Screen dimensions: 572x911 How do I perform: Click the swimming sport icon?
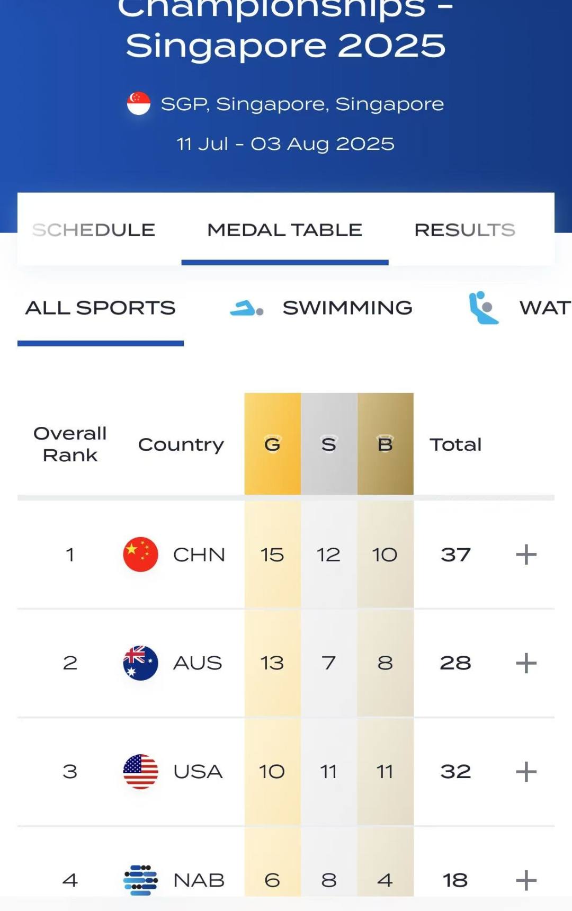coord(246,308)
